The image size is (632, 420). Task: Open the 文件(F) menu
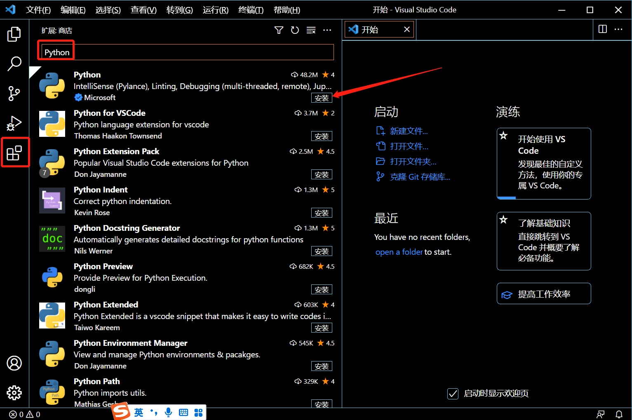coord(38,10)
